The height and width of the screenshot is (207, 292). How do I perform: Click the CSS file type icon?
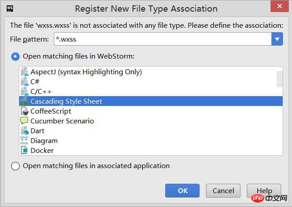24,101
